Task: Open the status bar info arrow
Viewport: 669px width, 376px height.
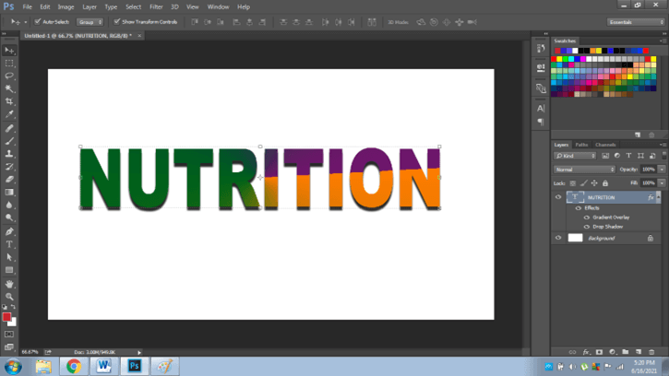Action: 139,353
